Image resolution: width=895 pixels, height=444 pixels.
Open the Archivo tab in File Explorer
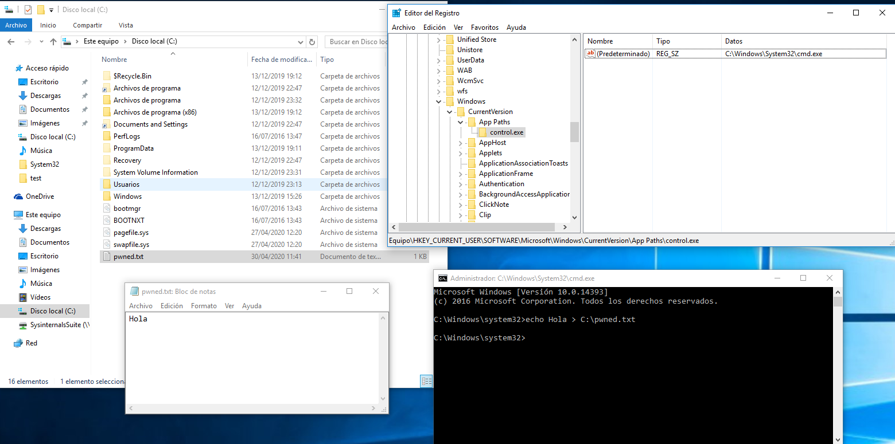pos(16,25)
